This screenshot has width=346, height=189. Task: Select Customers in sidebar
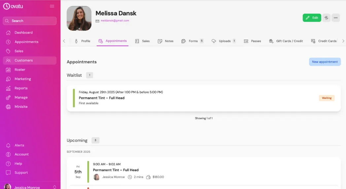click(30, 60)
